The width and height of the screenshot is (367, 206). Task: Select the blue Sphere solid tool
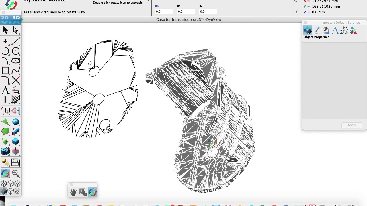coord(16,122)
